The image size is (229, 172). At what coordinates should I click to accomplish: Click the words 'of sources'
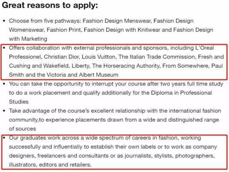(22, 129)
